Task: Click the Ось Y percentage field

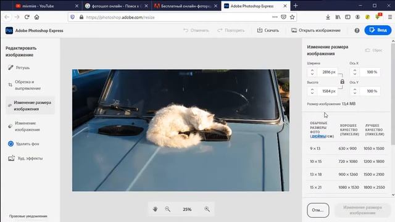Action: tap(370, 91)
